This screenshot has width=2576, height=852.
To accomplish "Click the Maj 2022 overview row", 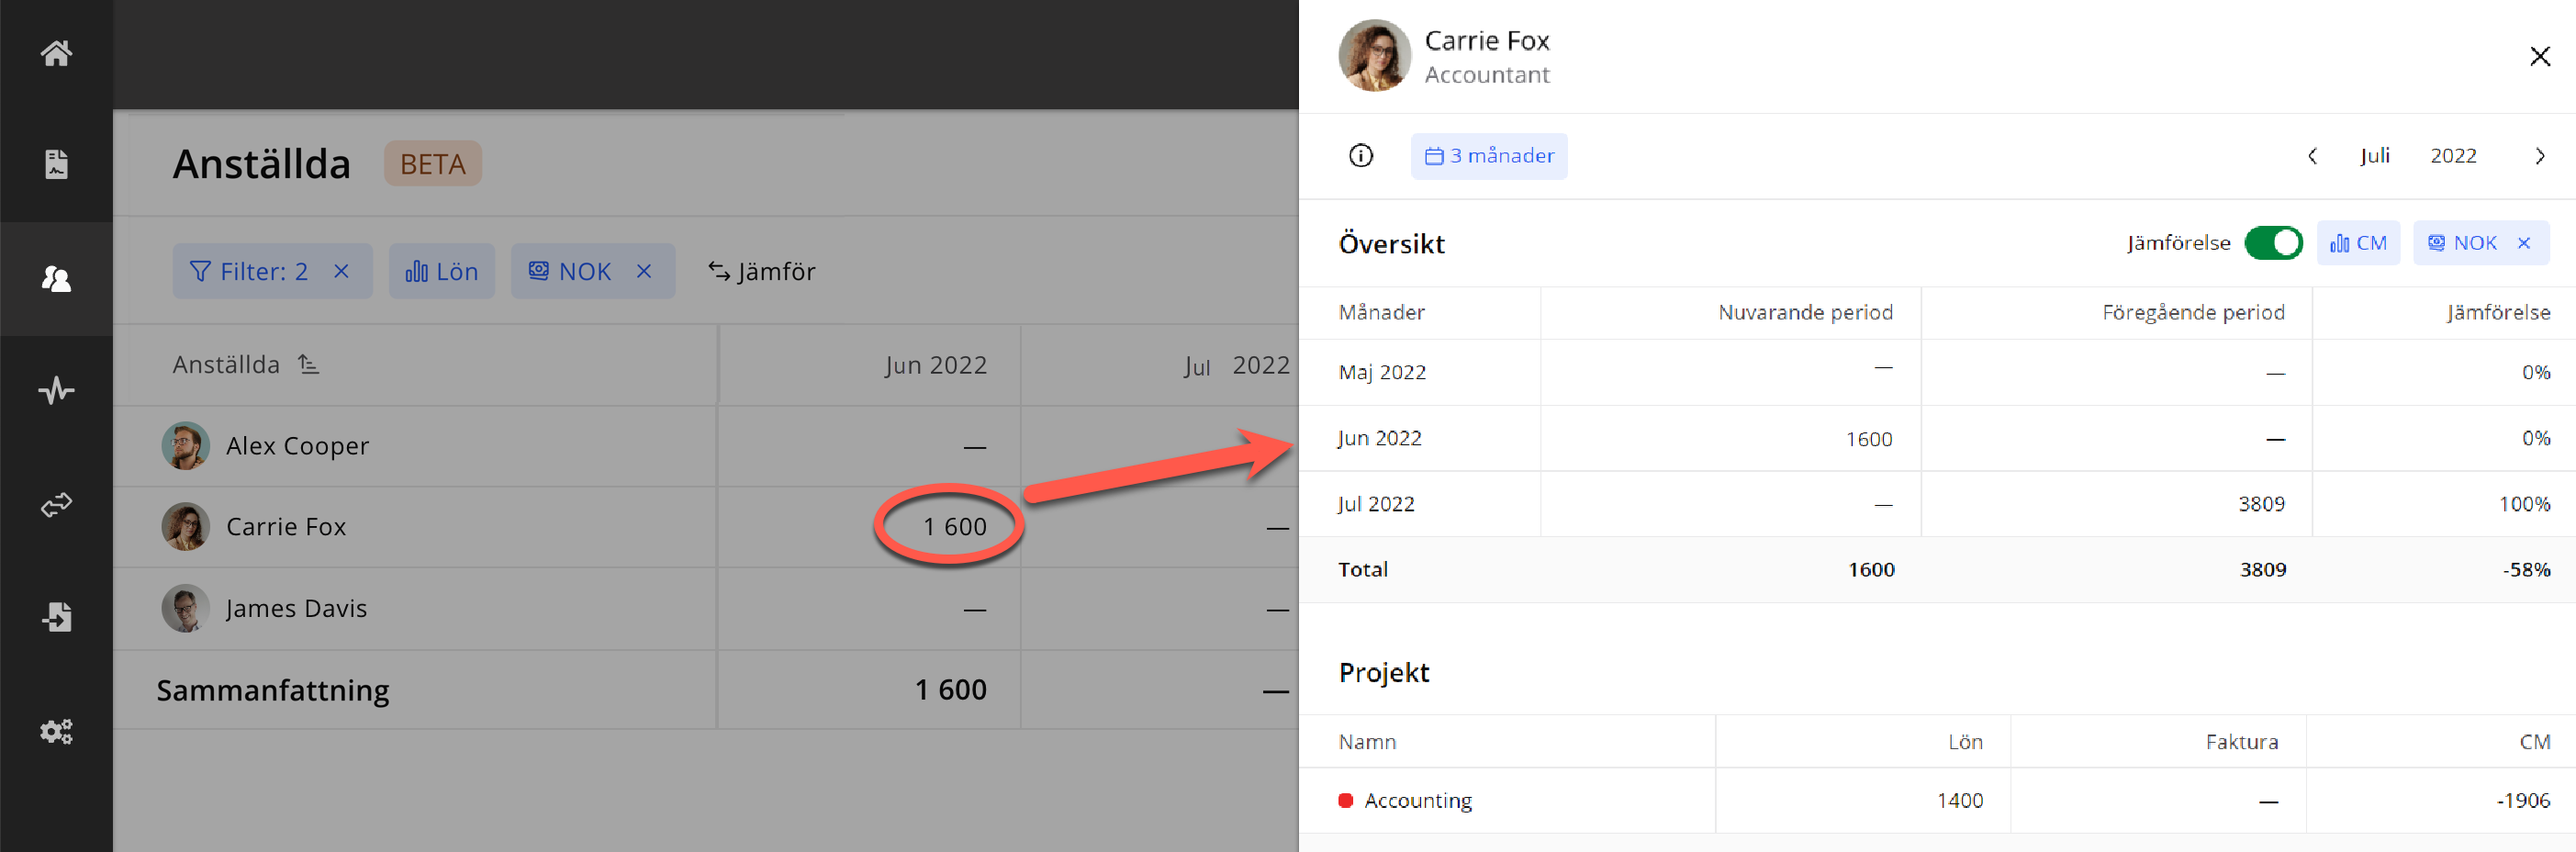I will pyautogui.click(x=1937, y=372).
